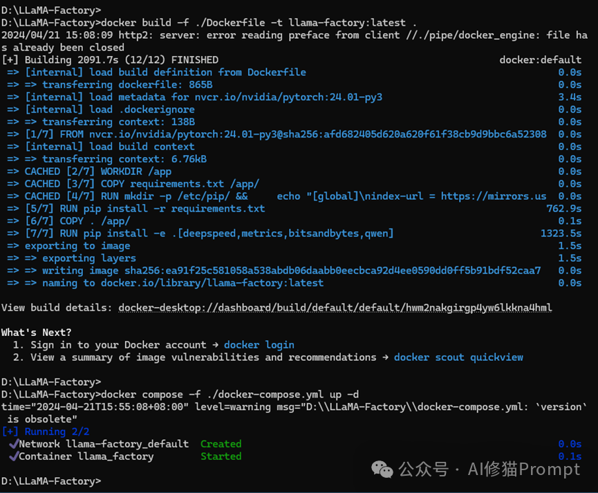Click the pip install -r requirements.txt step
The width and height of the screenshot is (598, 493).
click(145, 208)
